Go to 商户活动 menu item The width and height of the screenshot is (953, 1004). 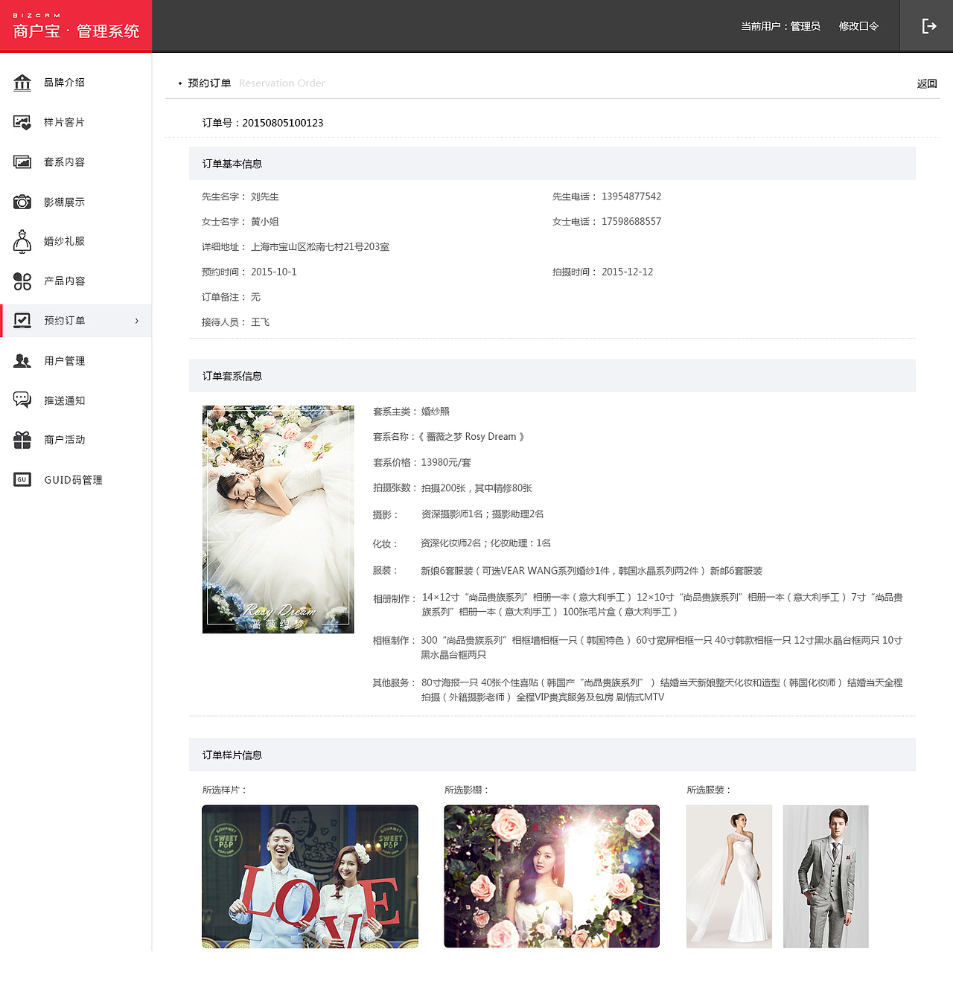point(65,440)
